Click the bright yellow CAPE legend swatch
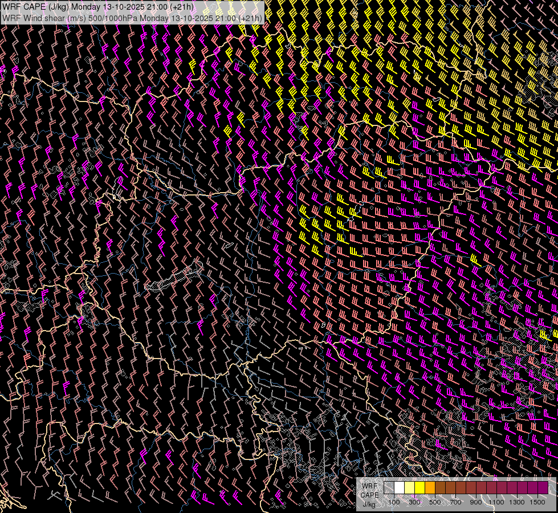This screenshot has width=558, height=513. coord(420,487)
